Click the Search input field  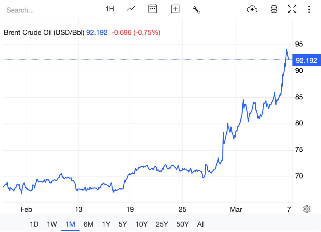[48, 10]
